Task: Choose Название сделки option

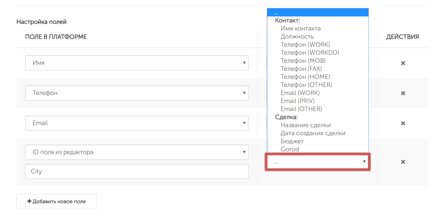Action: click(305, 125)
